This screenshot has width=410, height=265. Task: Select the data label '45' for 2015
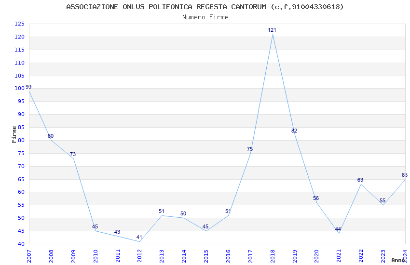[205, 226]
